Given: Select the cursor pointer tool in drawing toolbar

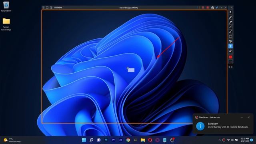Looking at the screenshot, I should coord(230,12).
